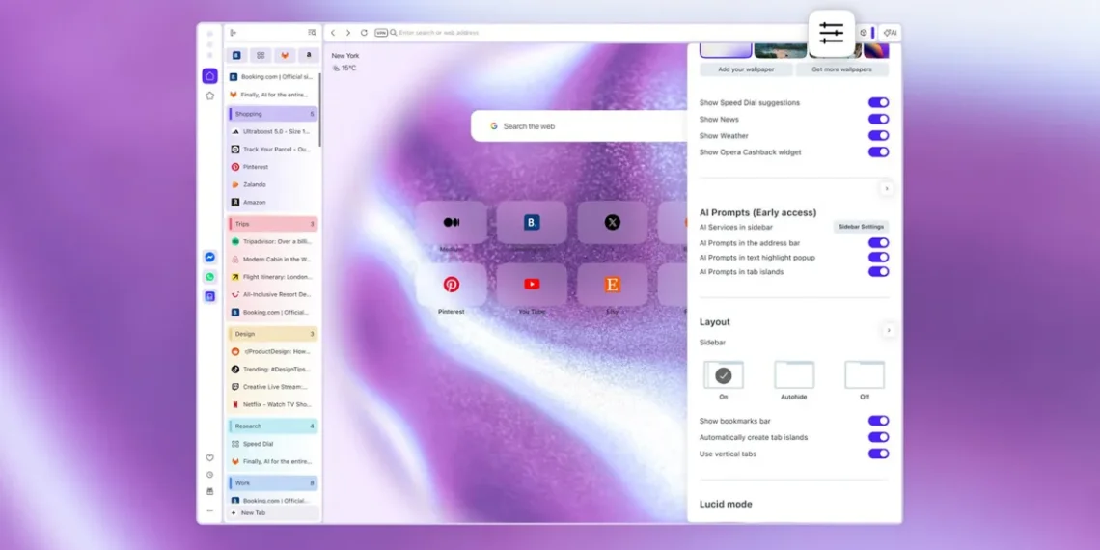Toggle Show News switch
The width and height of the screenshot is (1100, 550).
tap(878, 120)
